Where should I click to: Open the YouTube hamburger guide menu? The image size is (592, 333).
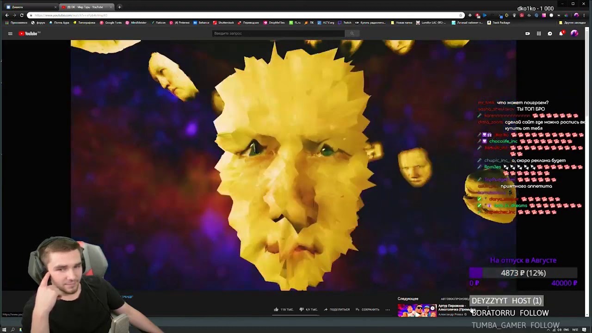coord(10,33)
